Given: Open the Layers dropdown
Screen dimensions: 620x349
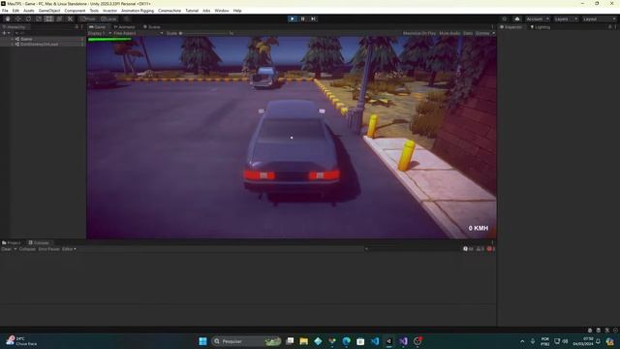Looking at the screenshot, I should tap(566, 19).
